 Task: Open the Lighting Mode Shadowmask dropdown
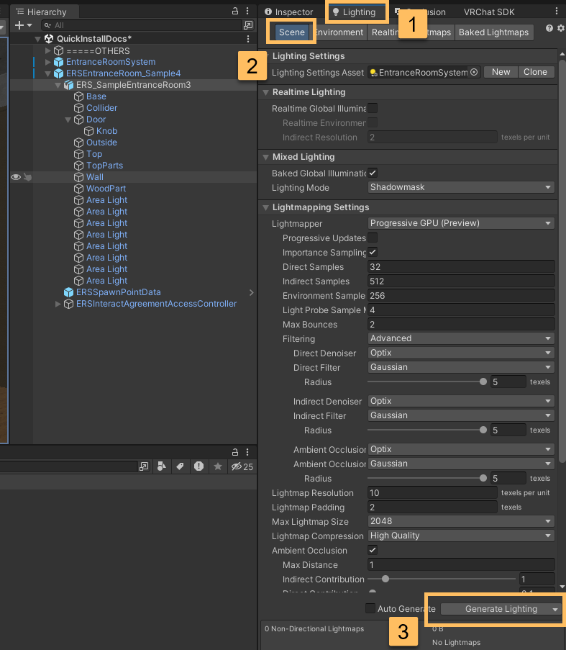(460, 188)
